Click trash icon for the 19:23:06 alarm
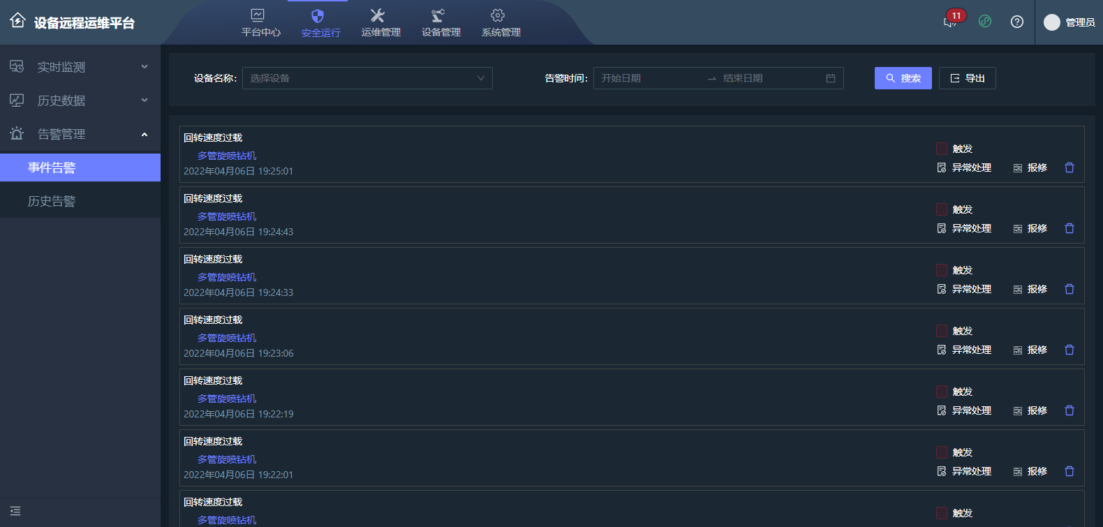The height and width of the screenshot is (527, 1103). click(1069, 350)
